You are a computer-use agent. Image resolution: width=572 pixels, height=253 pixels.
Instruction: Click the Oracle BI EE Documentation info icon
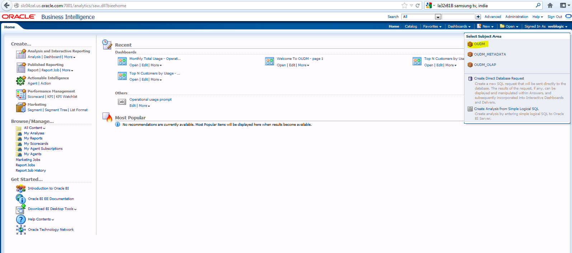(x=21, y=199)
